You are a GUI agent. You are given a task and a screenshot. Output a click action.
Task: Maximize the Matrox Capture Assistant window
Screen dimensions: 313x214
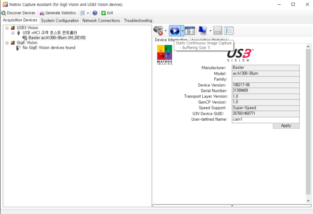coord(293,4)
